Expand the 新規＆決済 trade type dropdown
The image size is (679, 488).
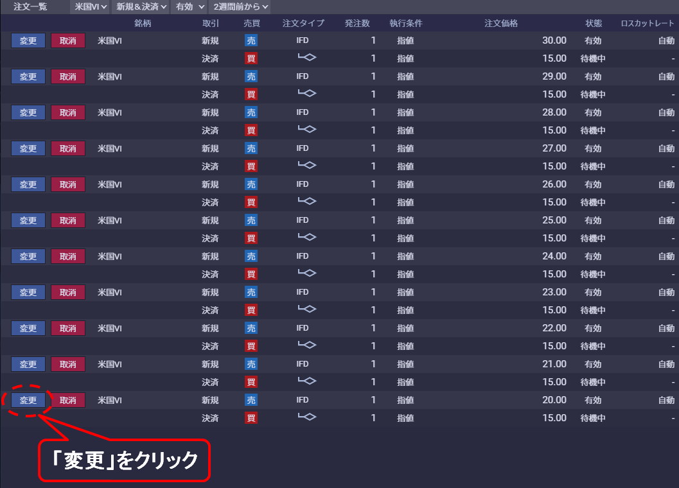[141, 6]
